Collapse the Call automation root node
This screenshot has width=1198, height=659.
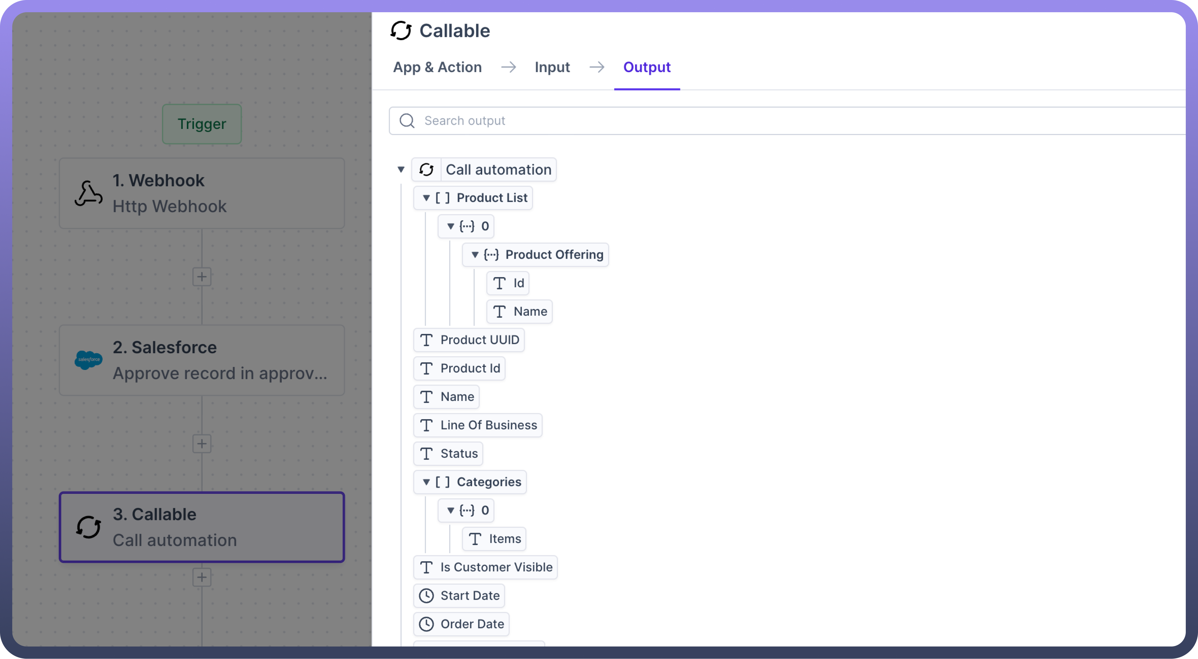[401, 170]
